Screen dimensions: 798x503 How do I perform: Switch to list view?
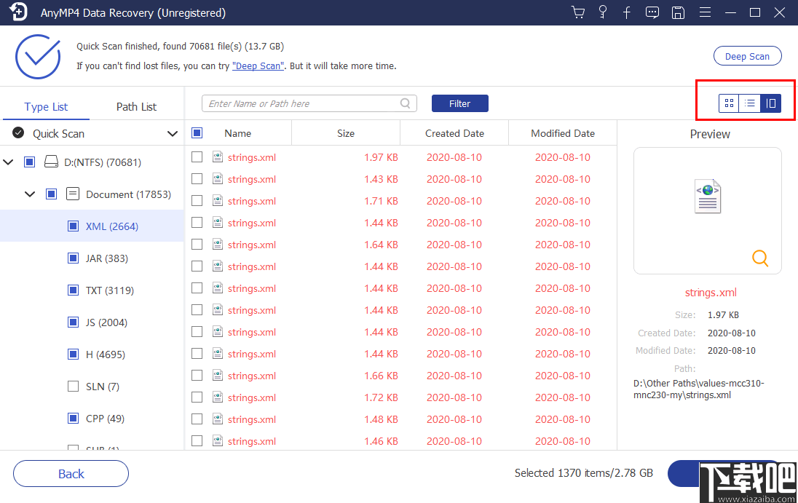pyautogui.click(x=750, y=103)
